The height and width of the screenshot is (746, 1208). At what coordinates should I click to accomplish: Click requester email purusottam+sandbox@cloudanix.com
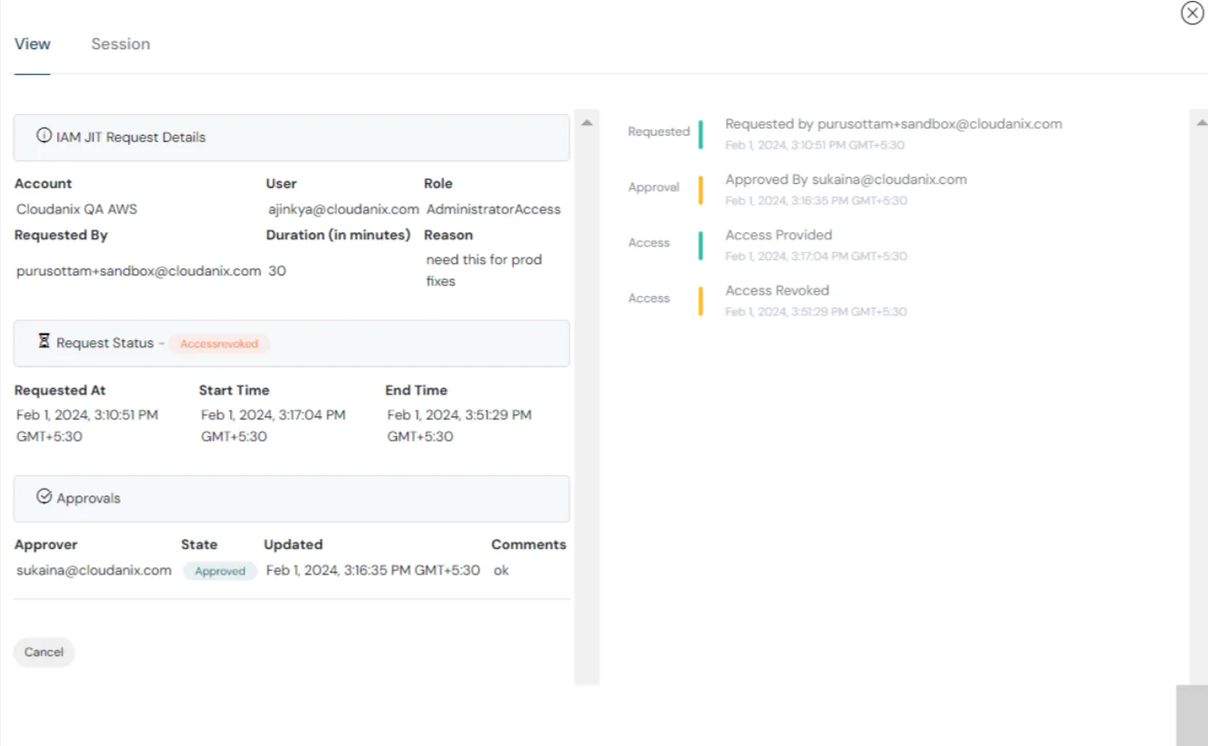coord(137,270)
